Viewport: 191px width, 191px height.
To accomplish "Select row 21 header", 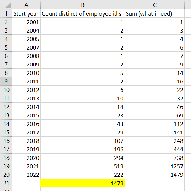I will pyautogui.click(x=6, y=183).
